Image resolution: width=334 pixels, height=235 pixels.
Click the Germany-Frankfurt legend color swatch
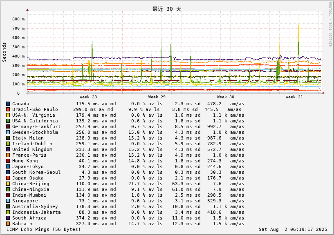tap(8, 126)
